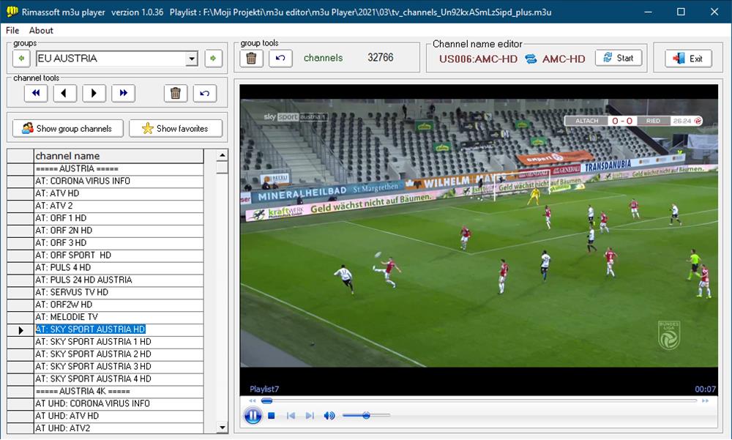Jump to the first channel
Image resolution: width=732 pixels, height=440 pixels.
(x=35, y=93)
